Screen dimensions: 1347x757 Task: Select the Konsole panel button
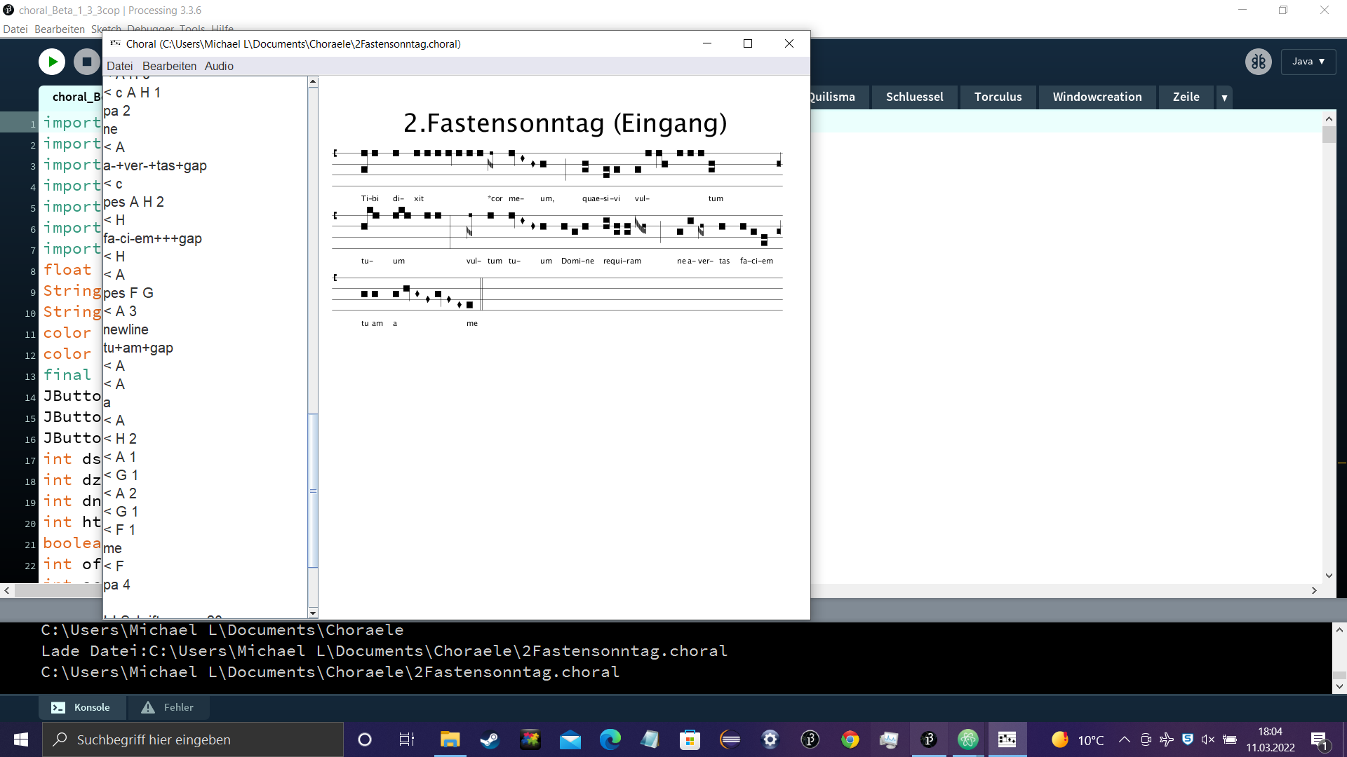82,707
